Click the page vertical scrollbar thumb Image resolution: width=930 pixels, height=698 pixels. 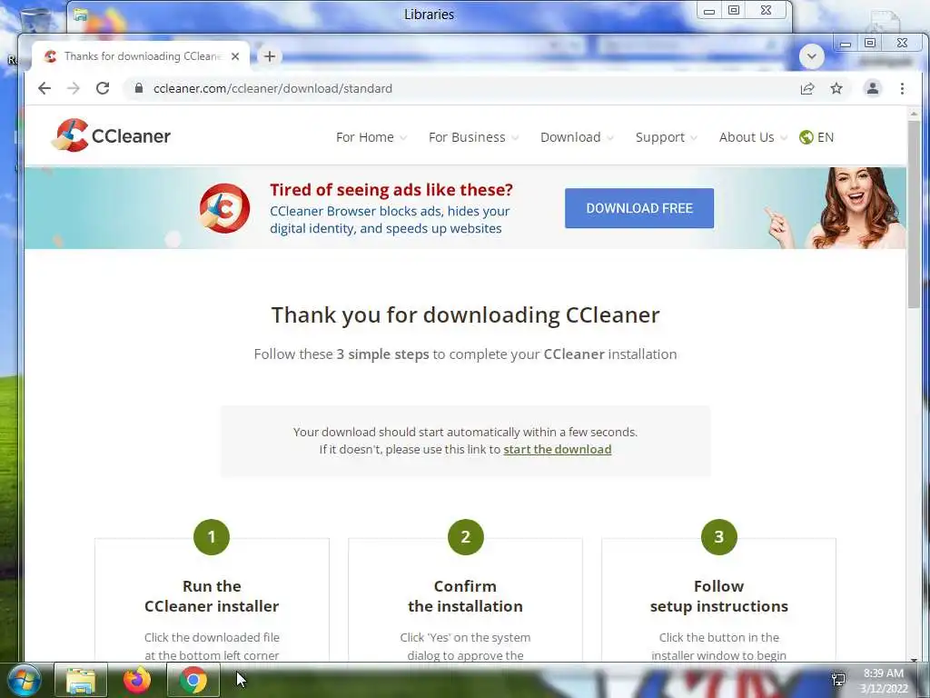coord(914,214)
